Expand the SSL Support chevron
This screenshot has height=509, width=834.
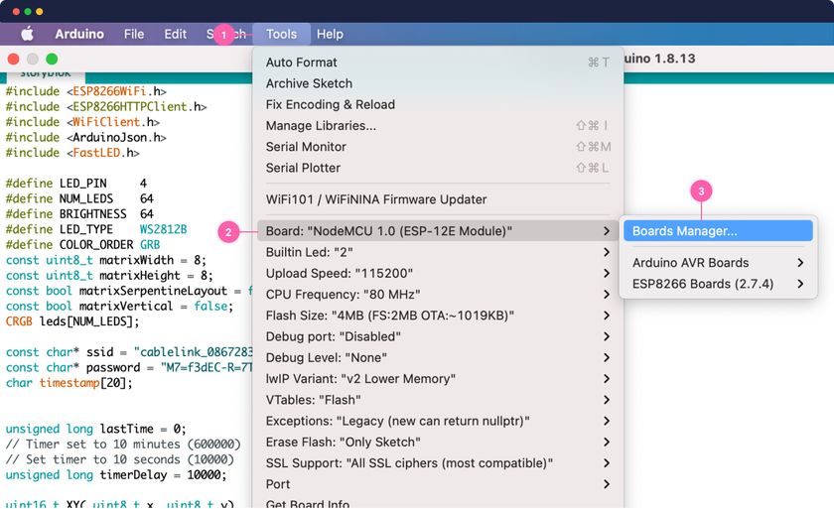tap(607, 462)
